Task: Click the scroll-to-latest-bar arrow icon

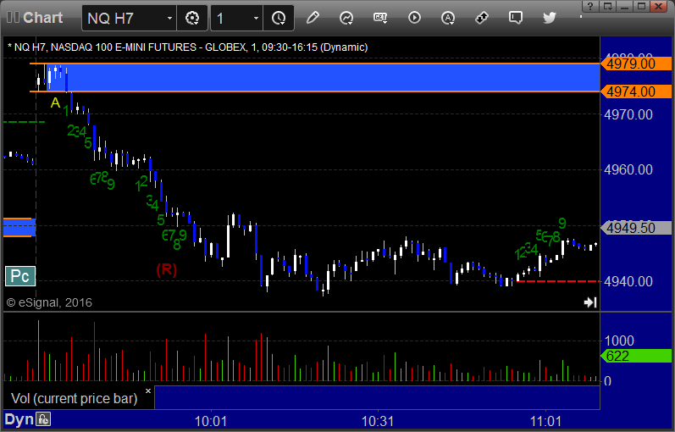Action: point(590,302)
